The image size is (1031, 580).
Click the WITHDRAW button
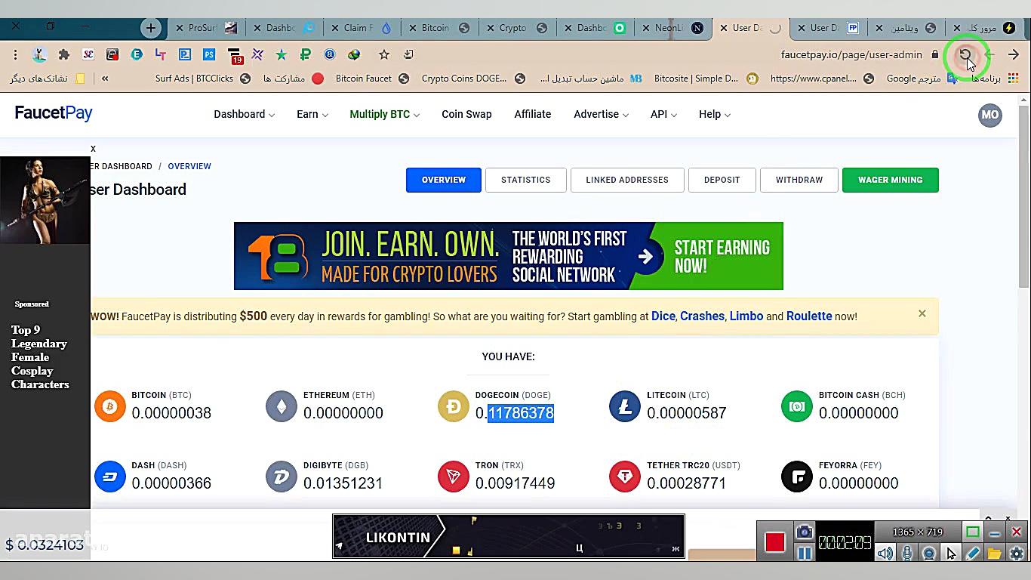pos(799,180)
